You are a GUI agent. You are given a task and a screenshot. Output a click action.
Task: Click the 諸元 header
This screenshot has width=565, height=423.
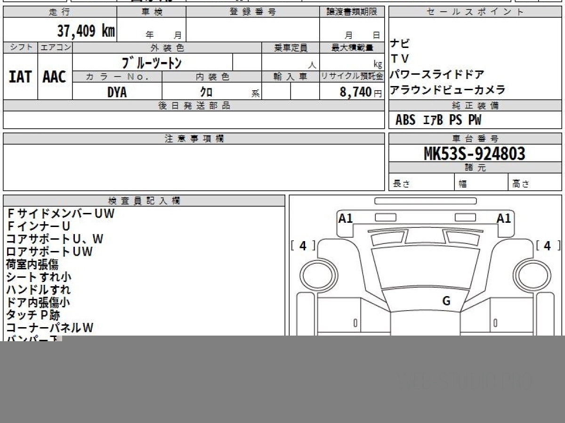(x=475, y=168)
